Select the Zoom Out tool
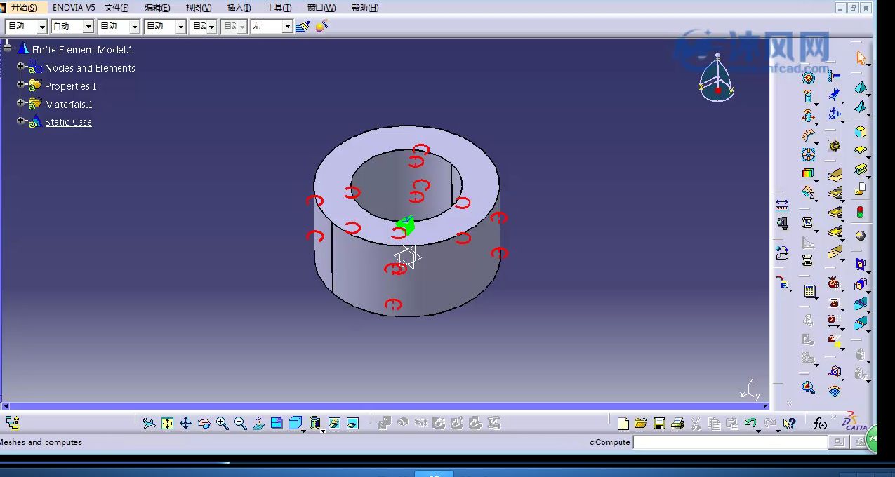 click(240, 423)
